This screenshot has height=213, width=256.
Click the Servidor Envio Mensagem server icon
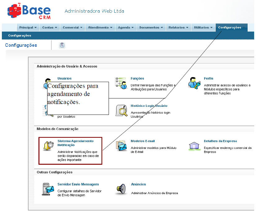tap(48, 189)
